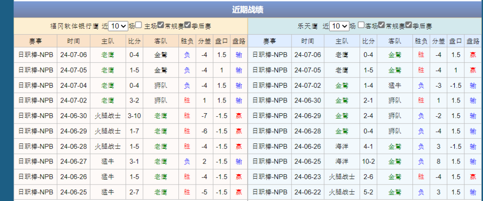483x201 pixels.
Task: Click 日职棒-NPB in 乐天鹰 24-06-22 row
Action: (x=270, y=192)
